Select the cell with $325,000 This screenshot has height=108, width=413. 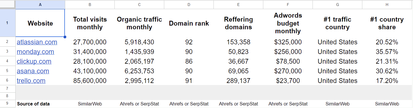pos(288,42)
